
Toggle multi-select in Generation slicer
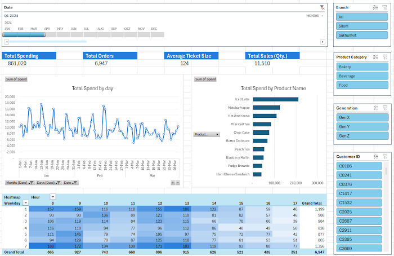pos(375,108)
